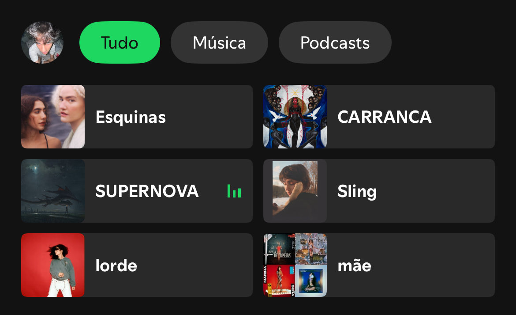Open the Sling album cover image

tap(295, 191)
